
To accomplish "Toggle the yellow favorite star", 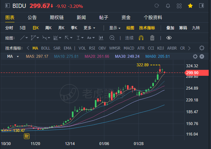I will (190, 6).
